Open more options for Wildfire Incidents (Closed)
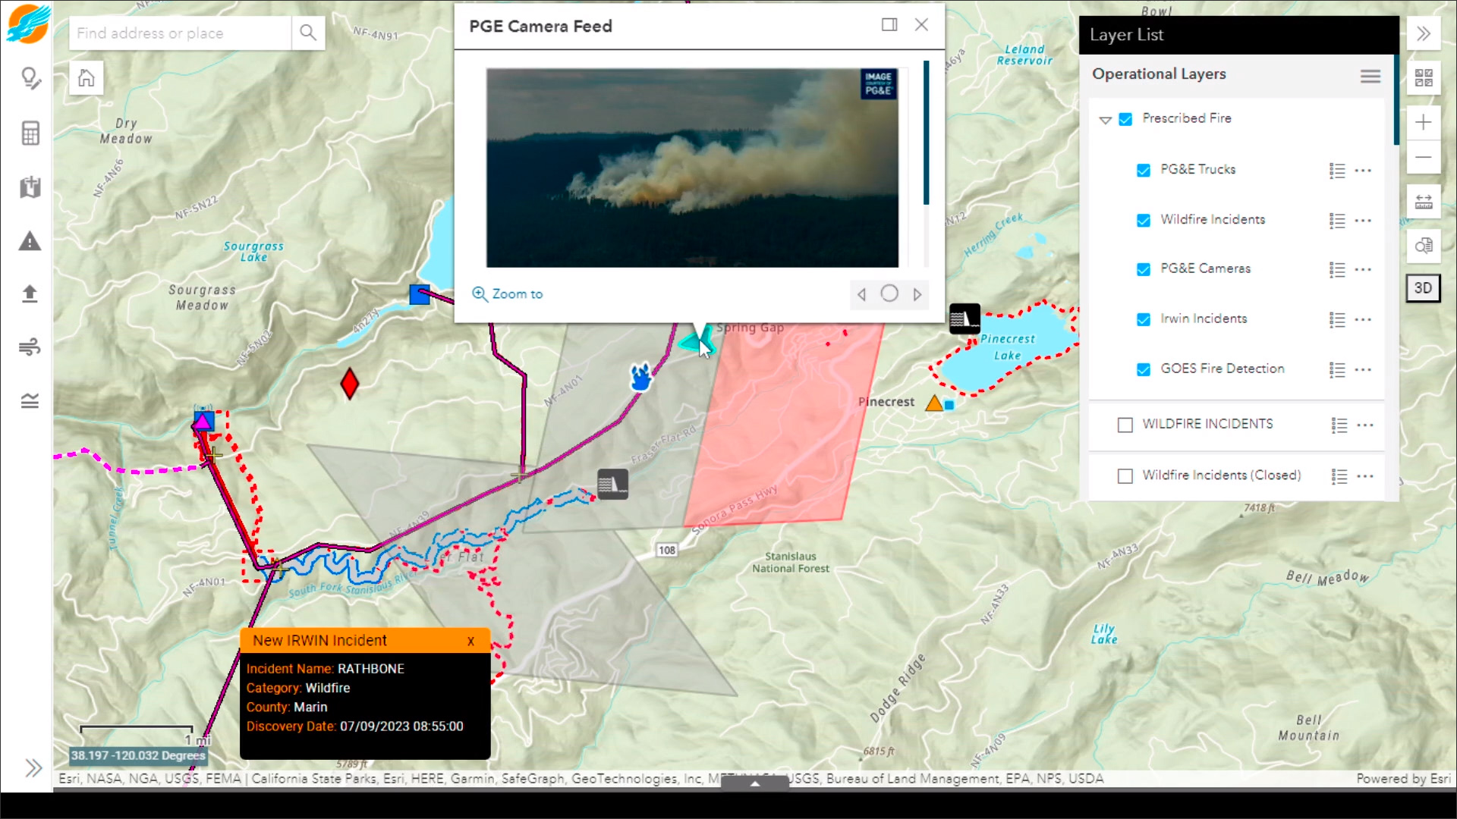Screen dimensions: 1457x819 click(x=1365, y=476)
